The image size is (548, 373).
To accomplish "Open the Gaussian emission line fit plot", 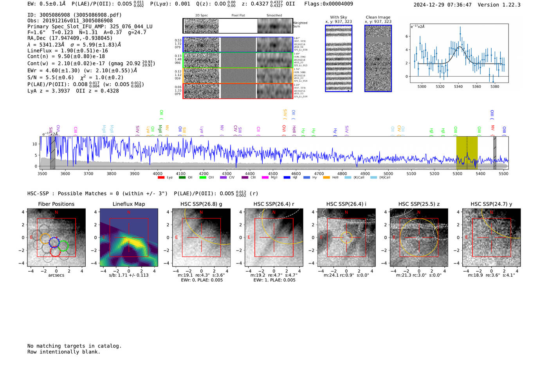I will 459,53.
